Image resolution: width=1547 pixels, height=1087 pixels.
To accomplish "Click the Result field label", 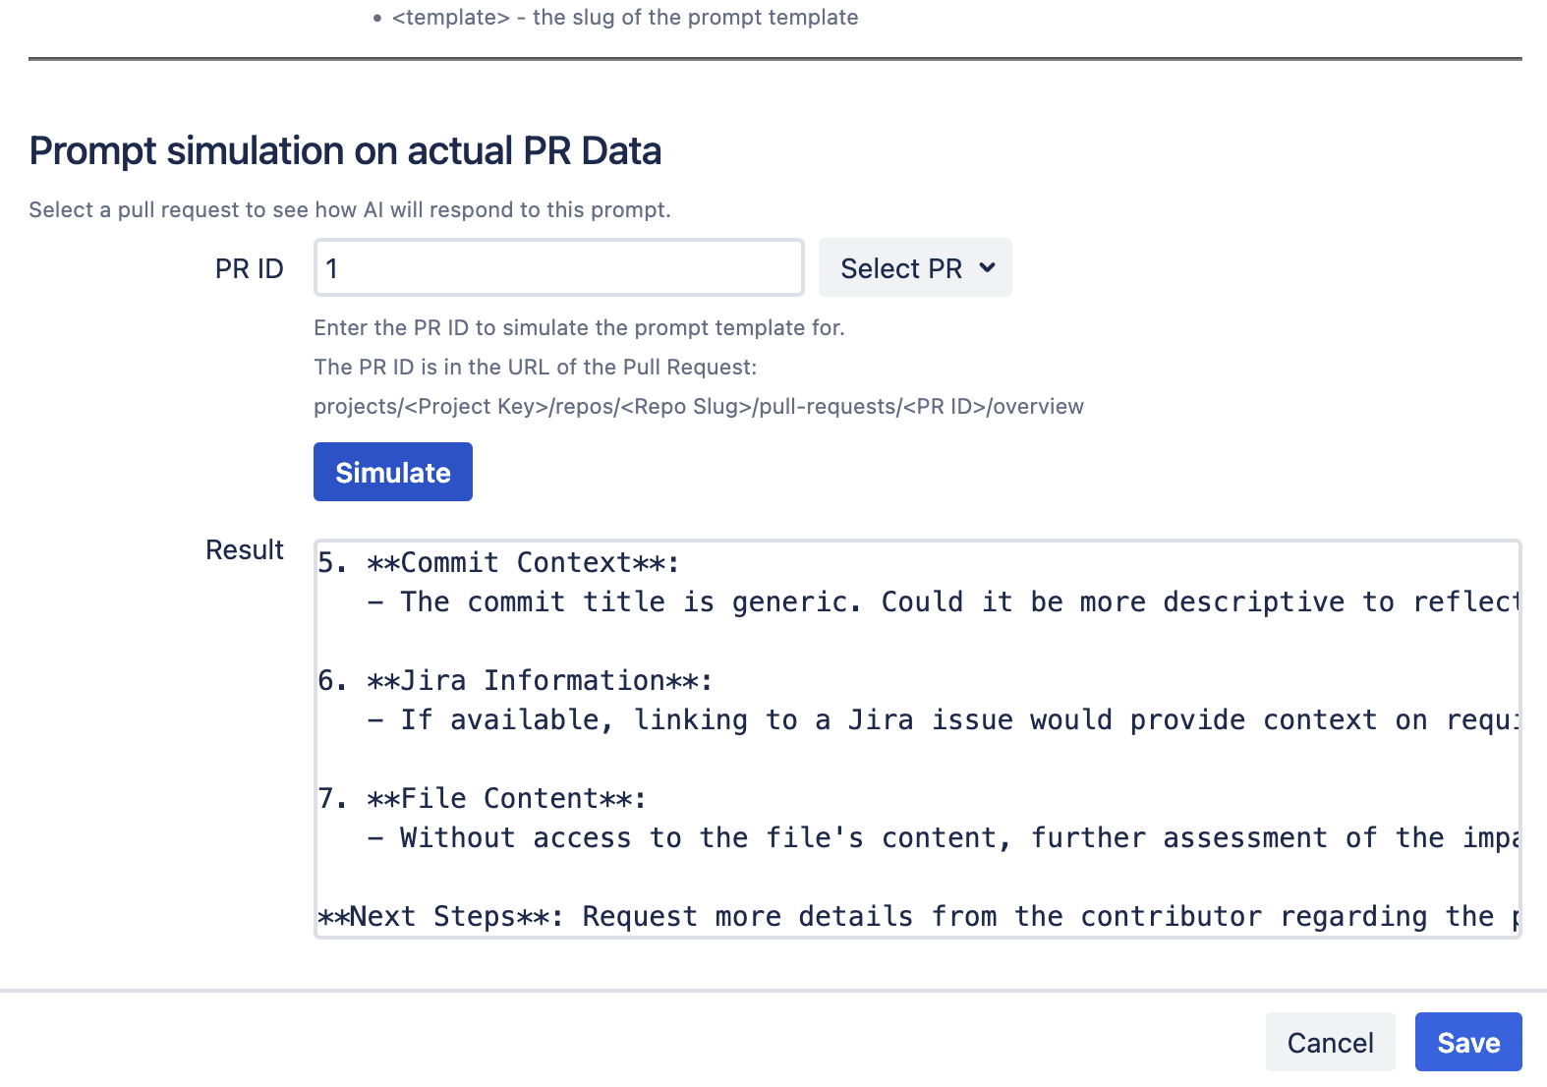I will pos(244,550).
